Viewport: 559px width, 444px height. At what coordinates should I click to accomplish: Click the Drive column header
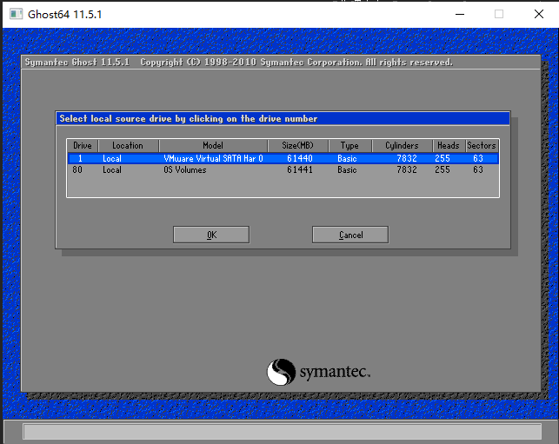pos(83,146)
